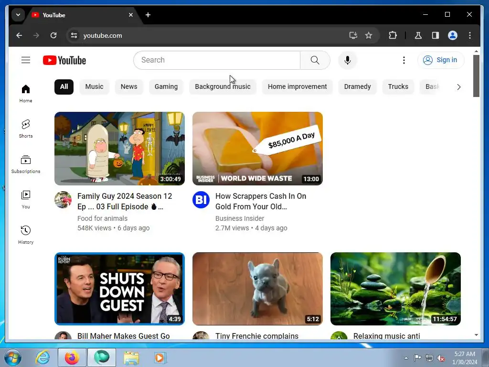The image size is (489, 367).
Task: Open the Relaxing music bamboo thumbnail
Action: pyautogui.click(x=395, y=289)
